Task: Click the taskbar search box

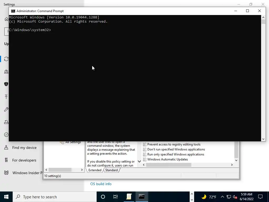Action: tap(55, 197)
